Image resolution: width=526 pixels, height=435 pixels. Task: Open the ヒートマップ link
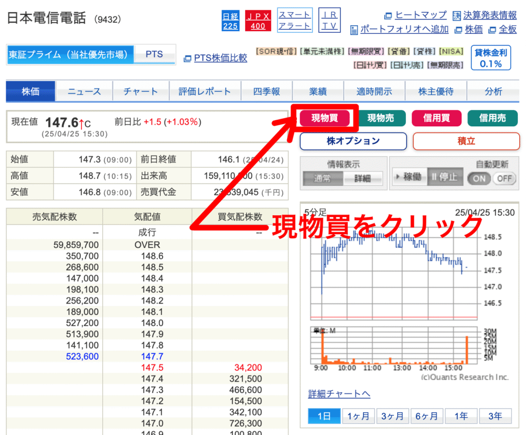coord(421,15)
